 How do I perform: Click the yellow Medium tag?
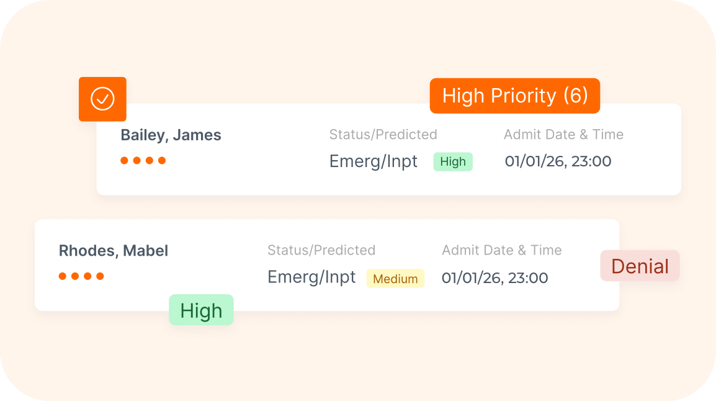tap(395, 279)
